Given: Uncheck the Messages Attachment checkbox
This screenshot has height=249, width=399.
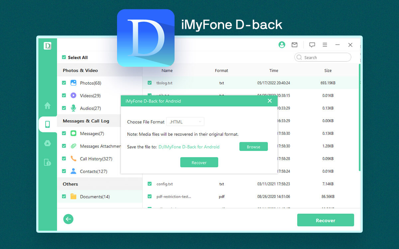Looking at the screenshot, I should (64, 146).
